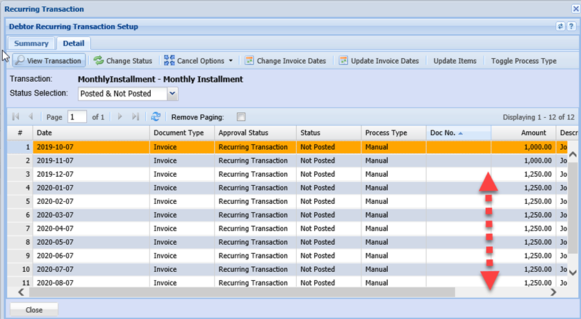The image size is (581, 319).
Task: Enable the Remove Paging checkbox
Action: coord(241,117)
